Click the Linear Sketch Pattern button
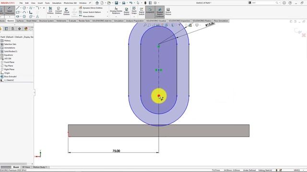This screenshot has height=172, width=307. click(90, 12)
